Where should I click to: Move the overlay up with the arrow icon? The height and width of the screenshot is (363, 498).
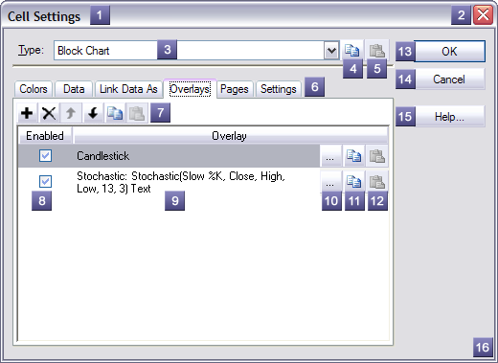71,113
